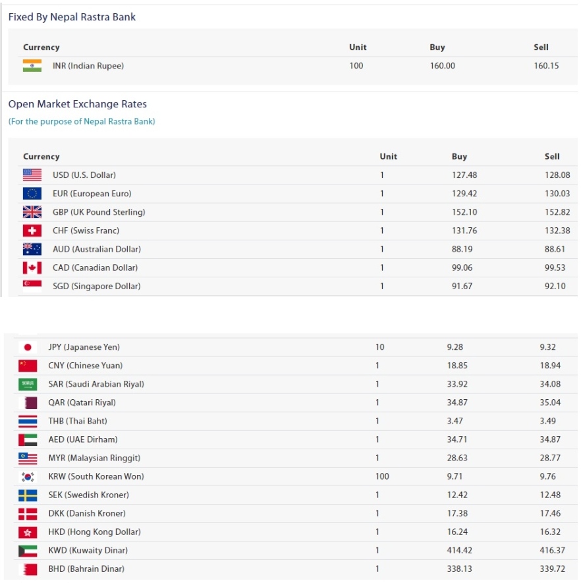Click the Saudi Arabian flag icon
581x583 pixels.
28,384
